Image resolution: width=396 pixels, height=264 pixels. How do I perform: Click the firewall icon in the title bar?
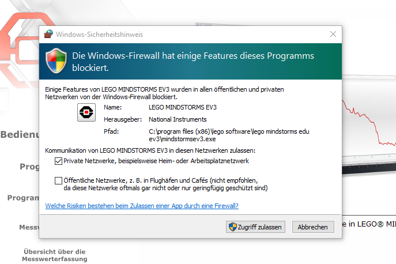(x=48, y=35)
